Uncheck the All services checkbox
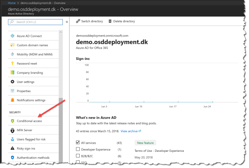Image resolution: width=249 pixels, height=168 pixels. [x=78, y=142]
